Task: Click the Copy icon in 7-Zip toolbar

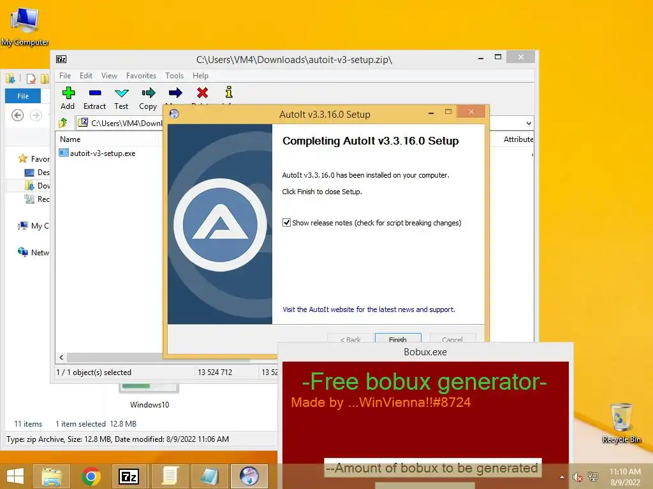Action: pyautogui.click(x=148, y=93)
